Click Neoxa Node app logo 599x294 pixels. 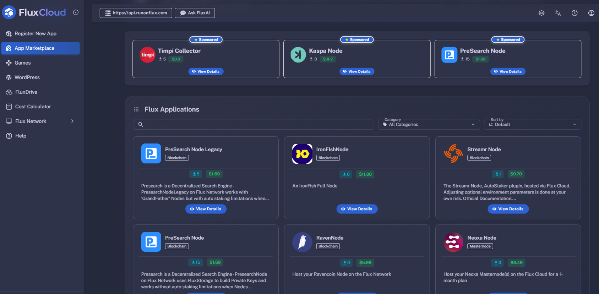coord(453,242)
